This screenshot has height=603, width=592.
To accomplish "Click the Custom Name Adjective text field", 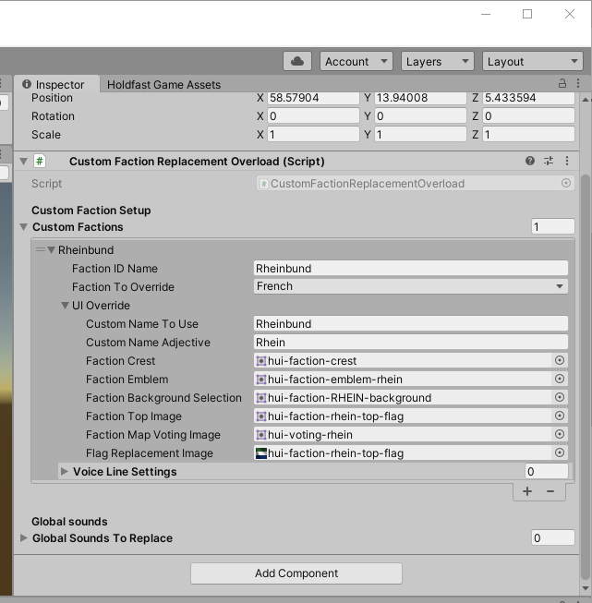I will (x=411, y=343).
